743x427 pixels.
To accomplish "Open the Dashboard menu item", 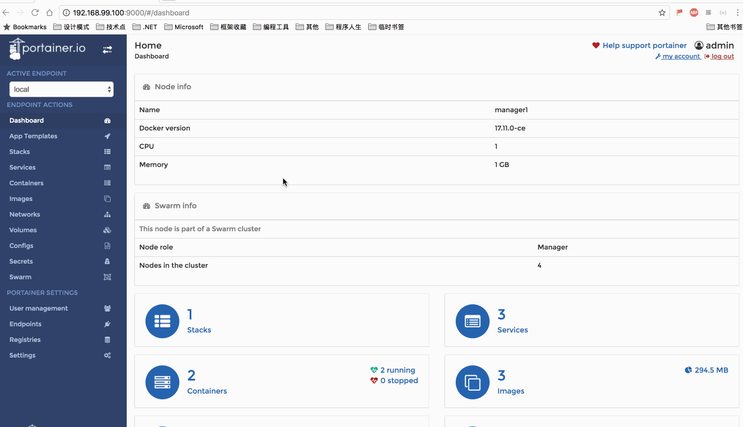I will pos(63,121).
